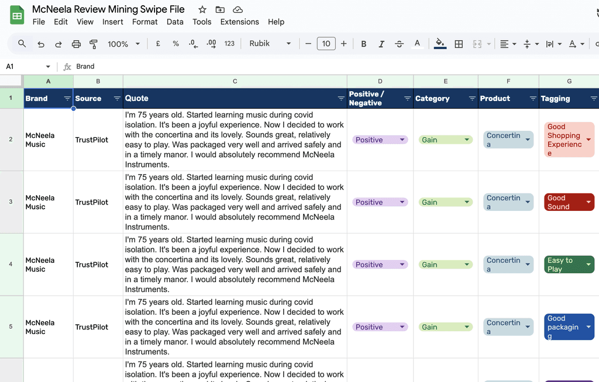This screenshot has height=382, width=599.
Task: Open the File menu
Action: [x=39, y=22]
